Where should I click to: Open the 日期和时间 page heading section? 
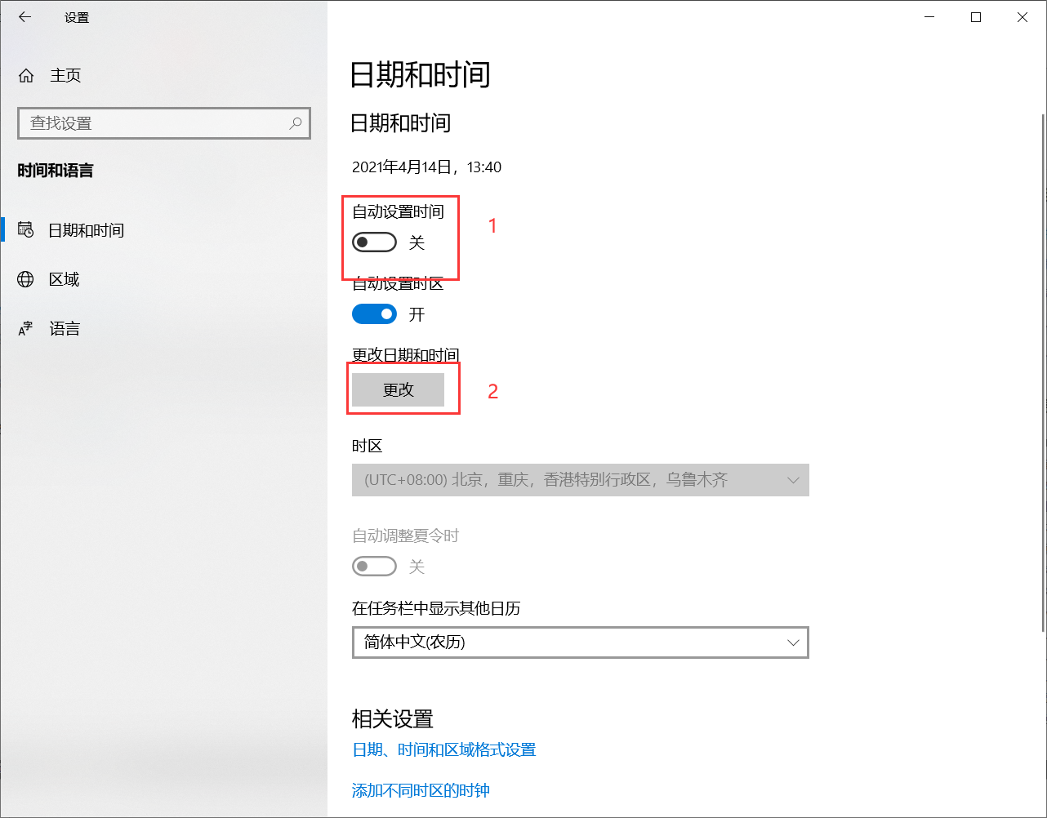(421, 74)
